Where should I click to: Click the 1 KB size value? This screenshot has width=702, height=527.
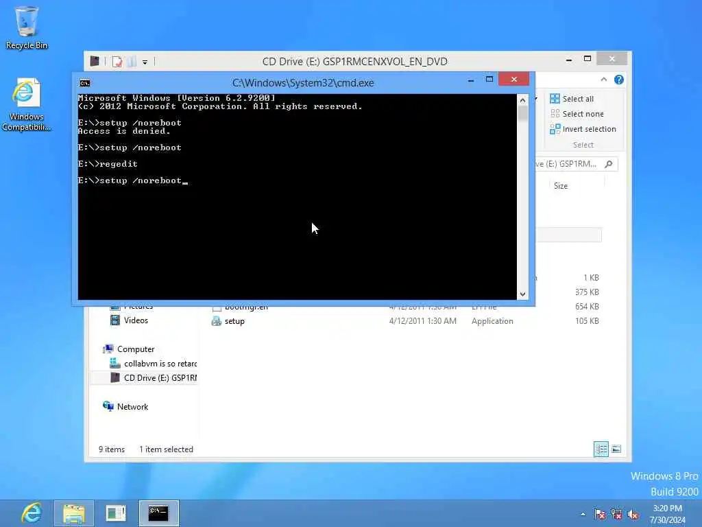point(591,278)
